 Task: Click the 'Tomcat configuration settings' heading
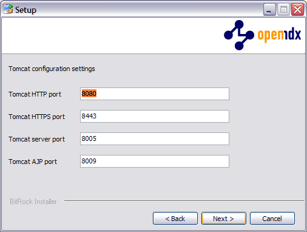(x=52, y=69)
